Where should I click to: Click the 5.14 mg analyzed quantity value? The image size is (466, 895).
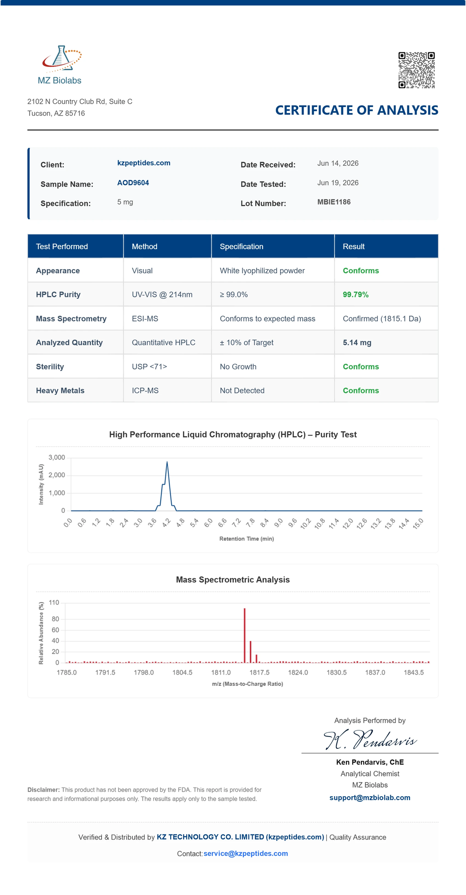pyautogui.click(x=357, y=343)
